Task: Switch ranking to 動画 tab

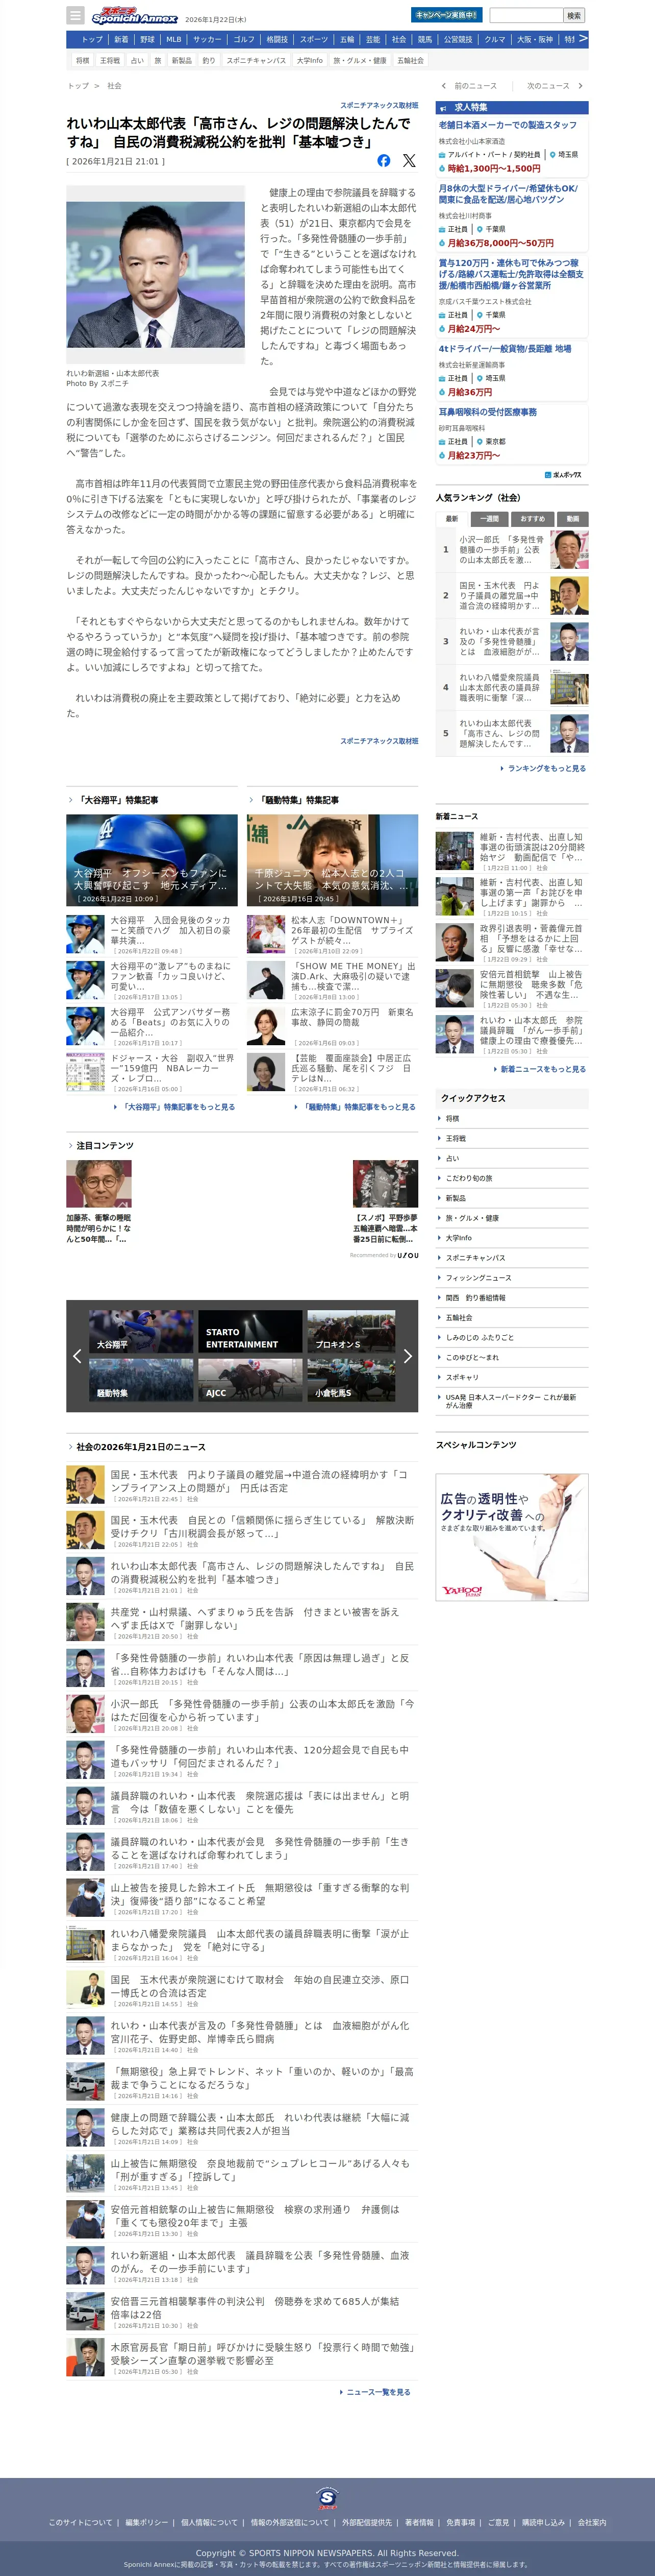Action: 572,518
